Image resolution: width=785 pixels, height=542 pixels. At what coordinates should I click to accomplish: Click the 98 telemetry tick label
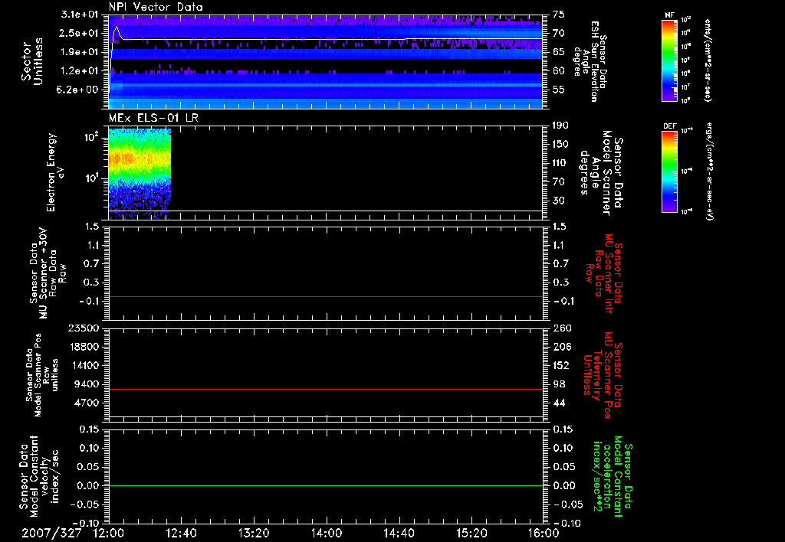(x=559, y=384)
